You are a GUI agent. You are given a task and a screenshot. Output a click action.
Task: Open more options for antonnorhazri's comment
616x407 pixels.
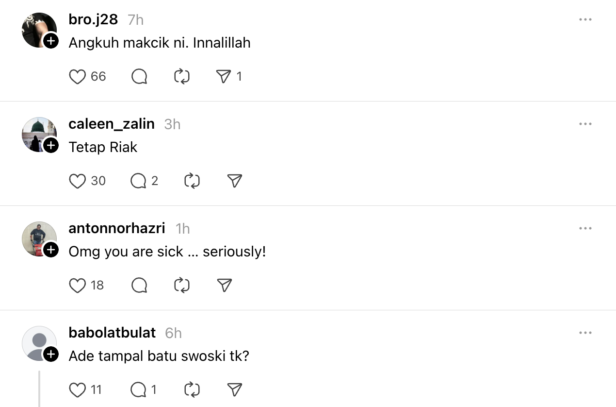pyautogui.click(x=585, y=228)
